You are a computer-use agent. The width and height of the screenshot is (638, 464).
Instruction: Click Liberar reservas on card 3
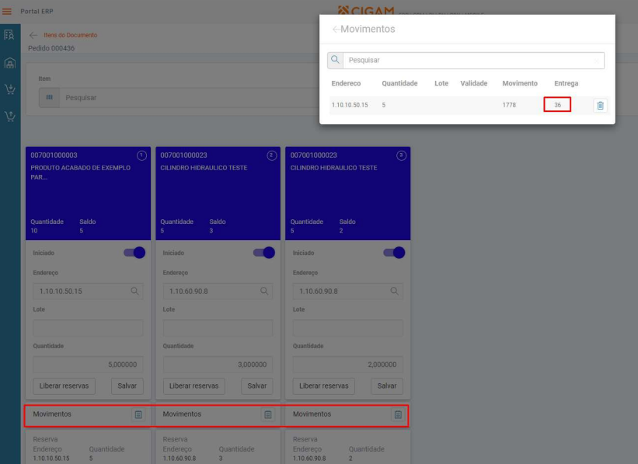point(323,386)
